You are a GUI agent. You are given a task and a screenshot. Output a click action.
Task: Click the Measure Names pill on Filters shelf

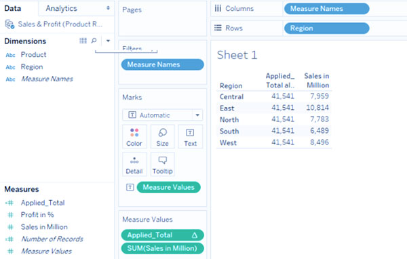coord(163,64)
